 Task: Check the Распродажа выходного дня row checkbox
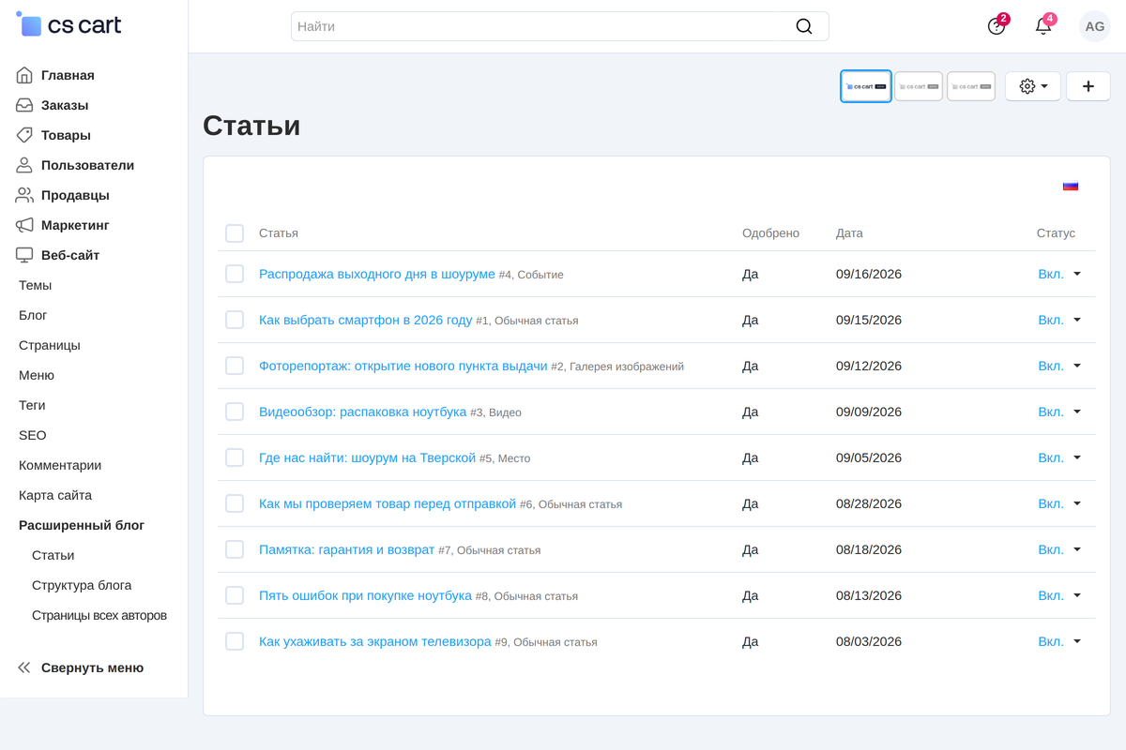coord(235,274)
